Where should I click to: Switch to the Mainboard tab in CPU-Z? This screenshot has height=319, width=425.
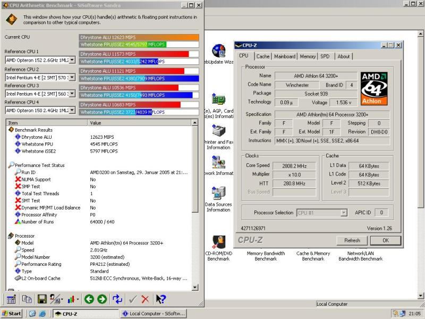(x=285, y=56)
